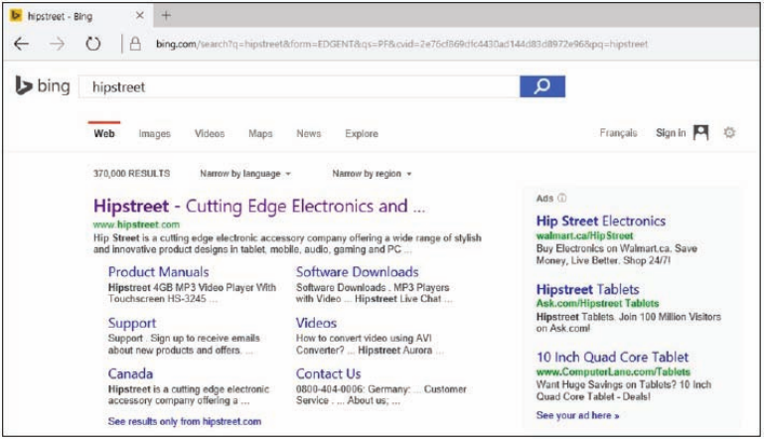The height and width of the screenshot is (439, 764).
Task: Click the www.ComputerLane.com/Tablets URL
Action: tap(613, 371)
